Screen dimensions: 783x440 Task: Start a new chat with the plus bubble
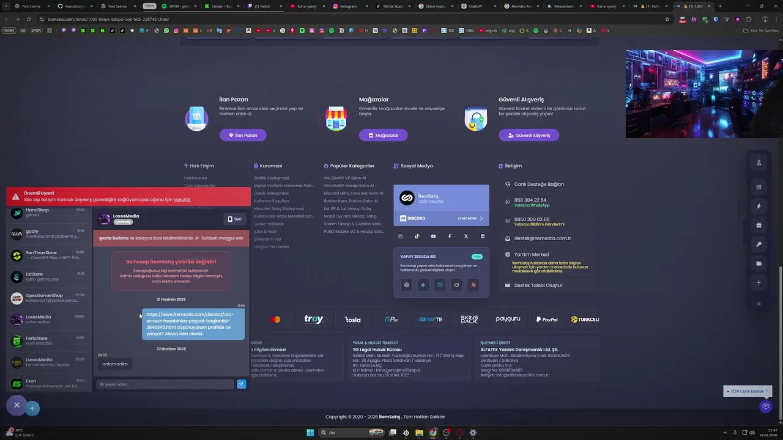pyautogui.click(x=32, y=408)
